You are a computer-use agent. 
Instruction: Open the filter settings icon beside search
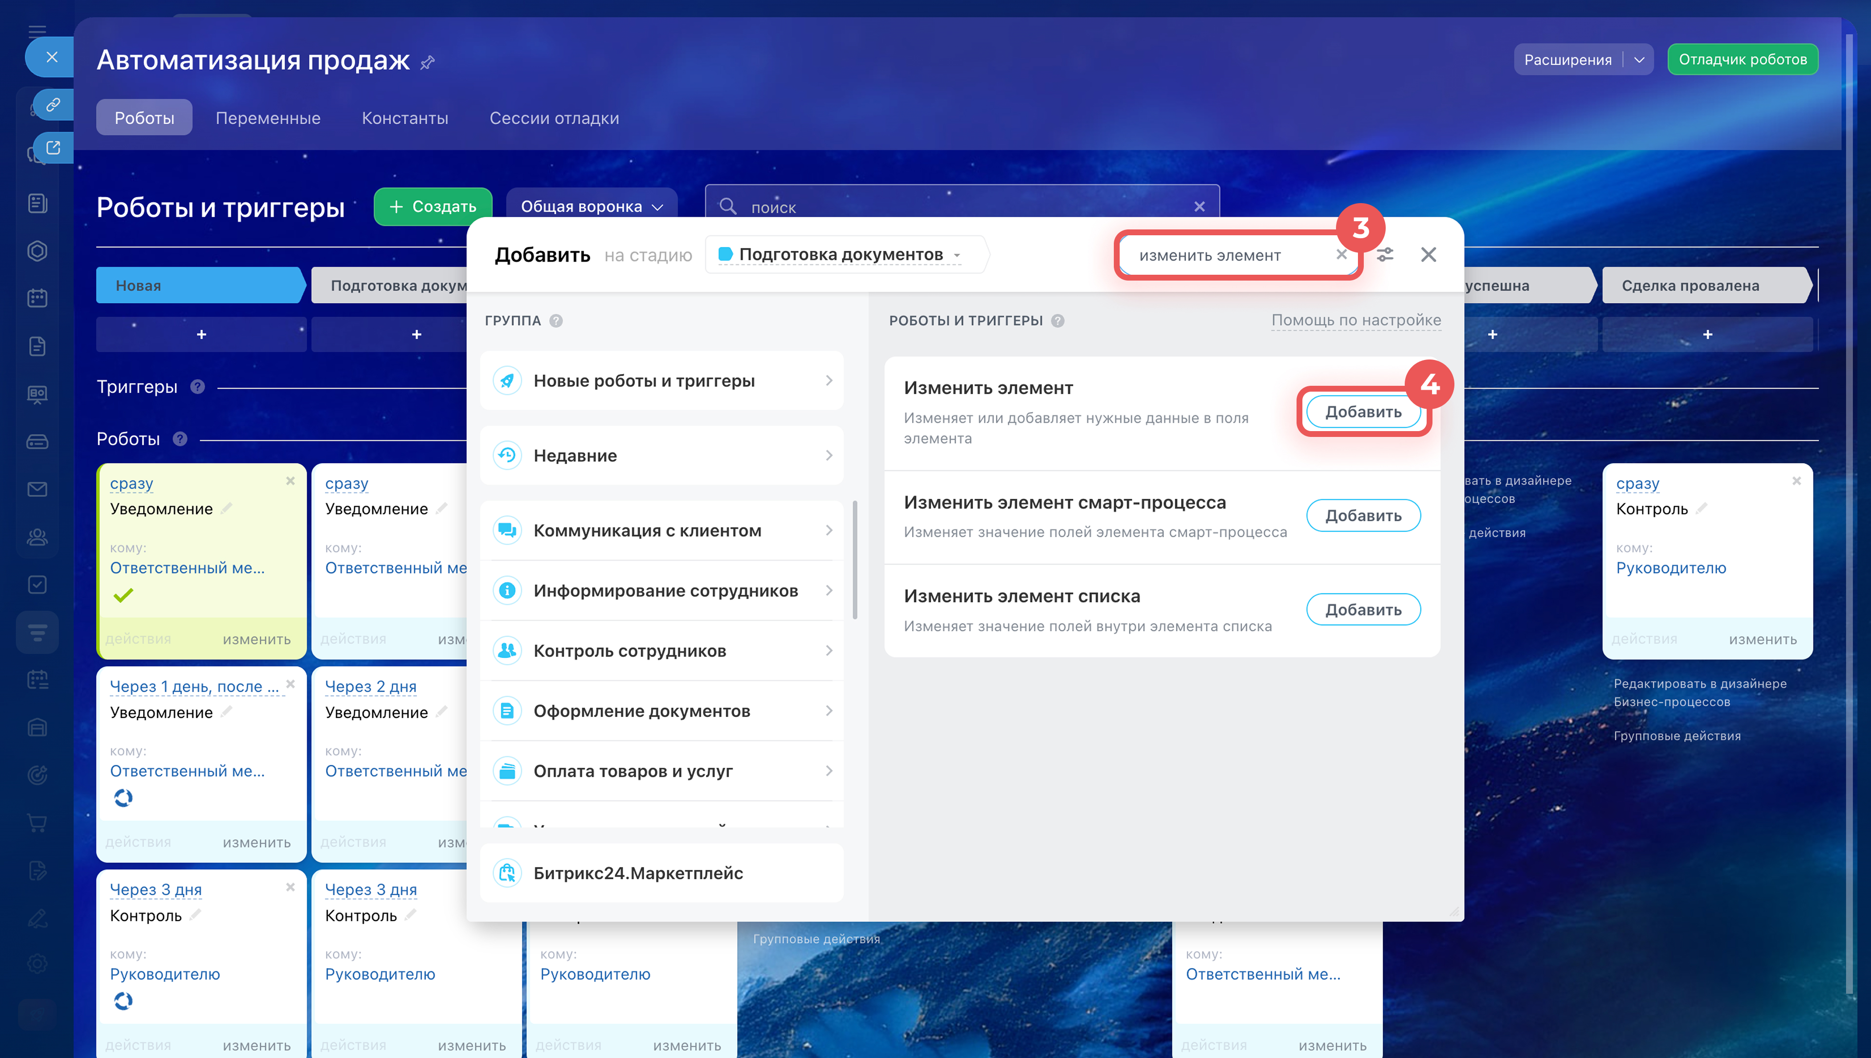coord(1385,255)
